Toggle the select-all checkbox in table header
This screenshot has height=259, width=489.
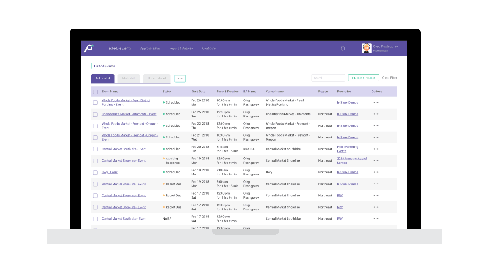[96, 92]
